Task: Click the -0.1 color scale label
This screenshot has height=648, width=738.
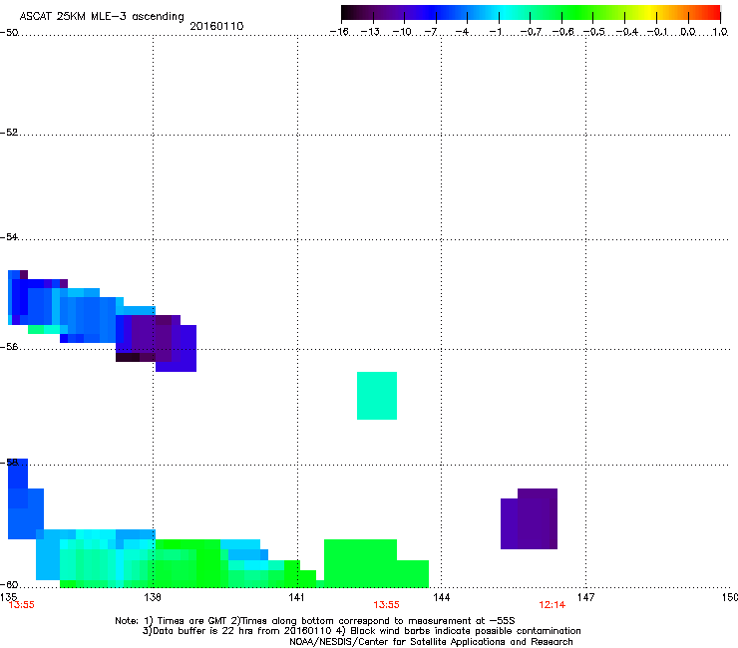Action: pos(657,32)
